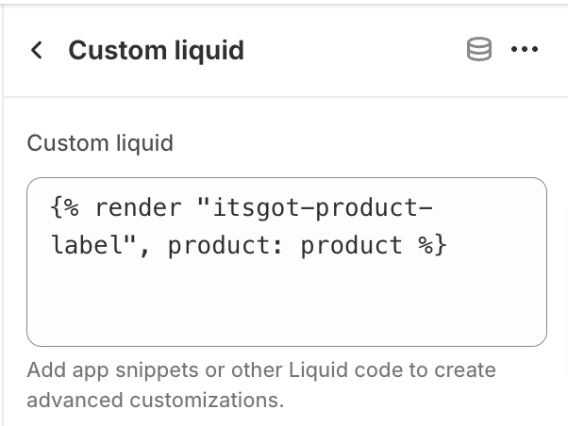Connect dynamic source via stacked-disk icon
Screen dimensions: 568x426
pyautogui.click(x=479, y=49)
